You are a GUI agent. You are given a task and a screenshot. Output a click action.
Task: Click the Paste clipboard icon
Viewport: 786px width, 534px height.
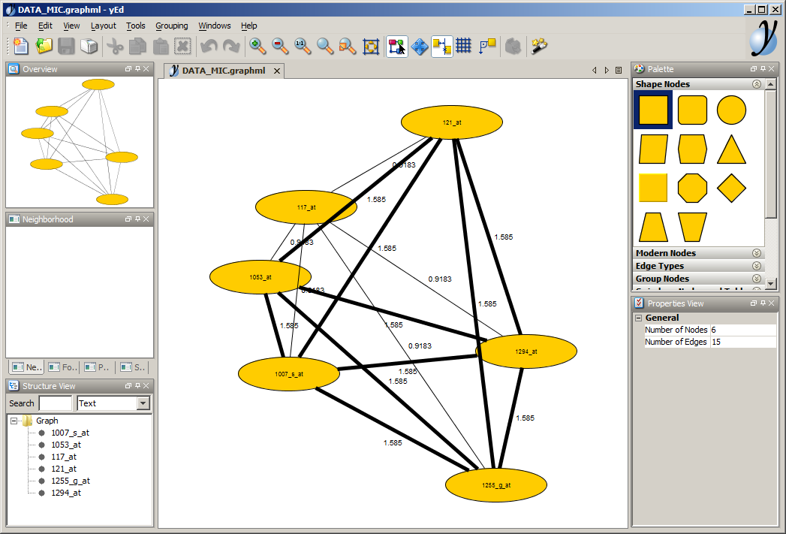tap(160, 46)
